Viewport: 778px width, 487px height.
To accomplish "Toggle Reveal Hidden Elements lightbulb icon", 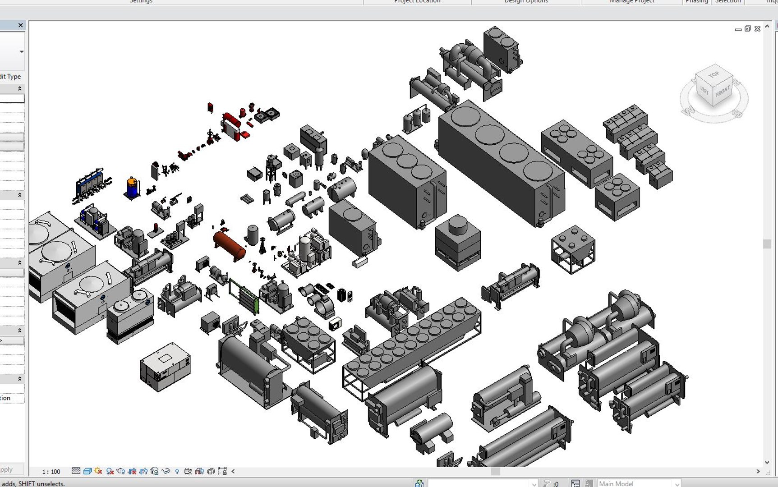I will point(177,471).
